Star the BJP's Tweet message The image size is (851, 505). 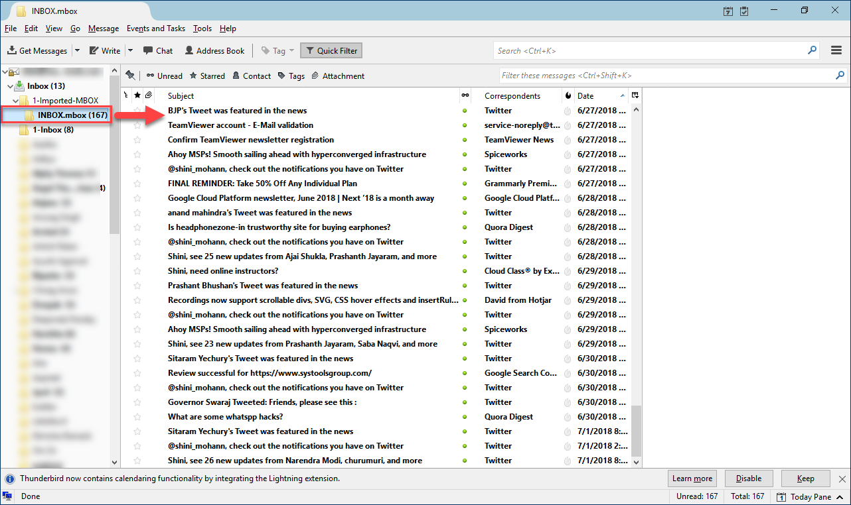(x=137, y=111)
